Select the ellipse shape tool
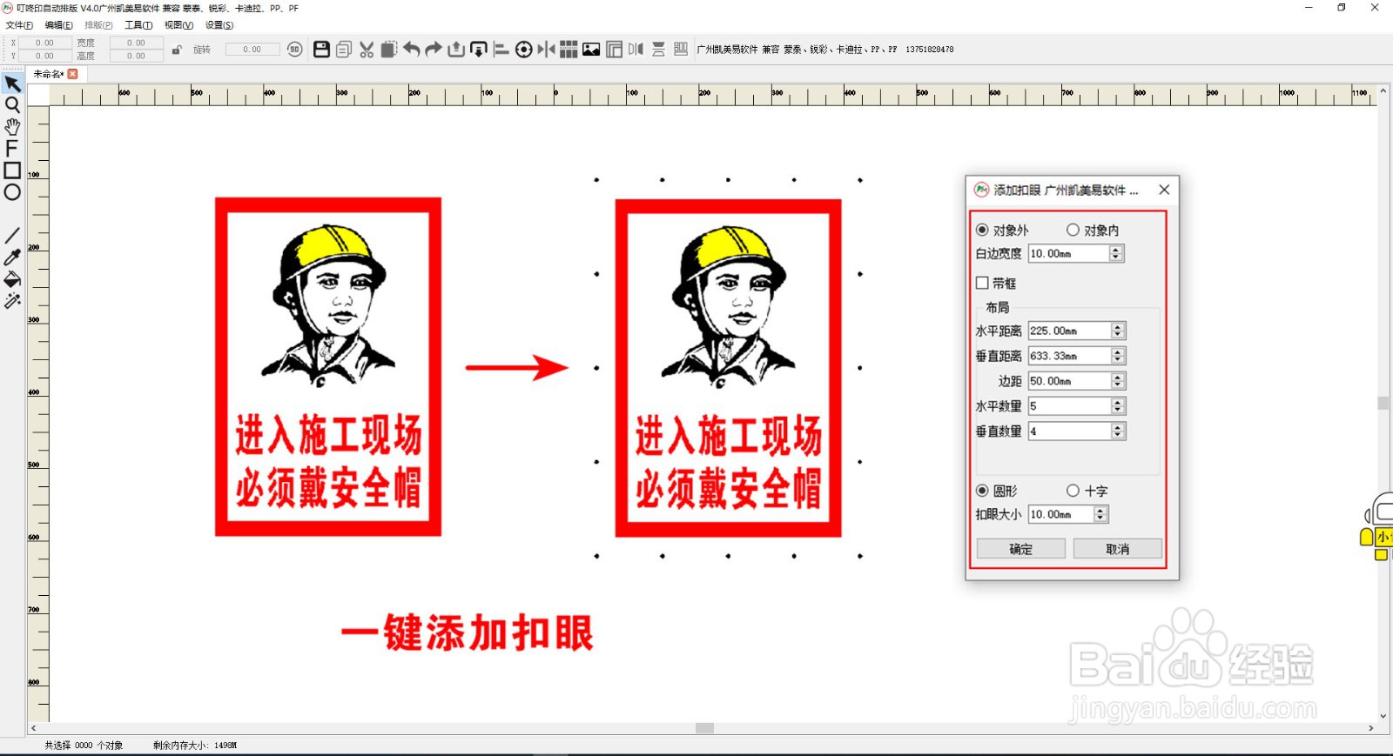Screen dimensions: 1393x756 12,192
